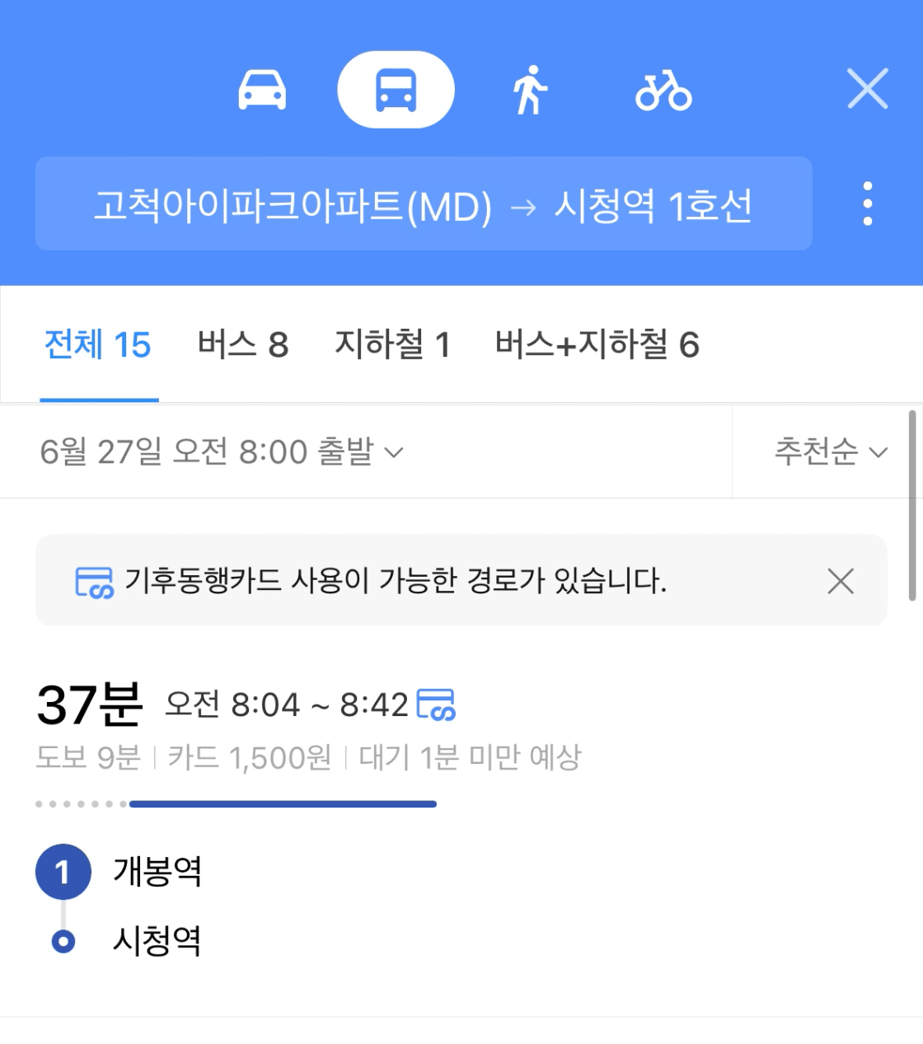Choose walking directions icon

(x=530, y=90)
